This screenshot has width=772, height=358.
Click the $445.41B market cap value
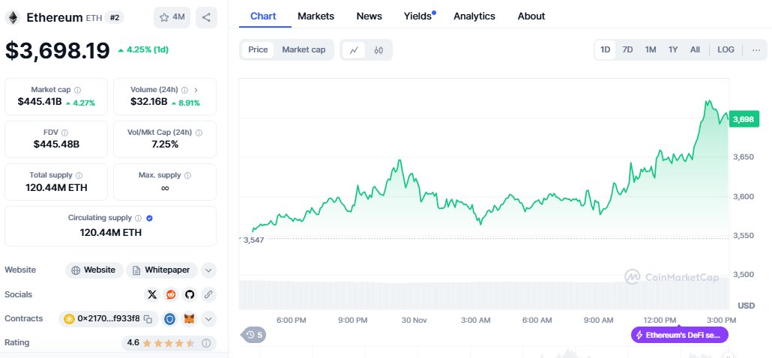40,103
